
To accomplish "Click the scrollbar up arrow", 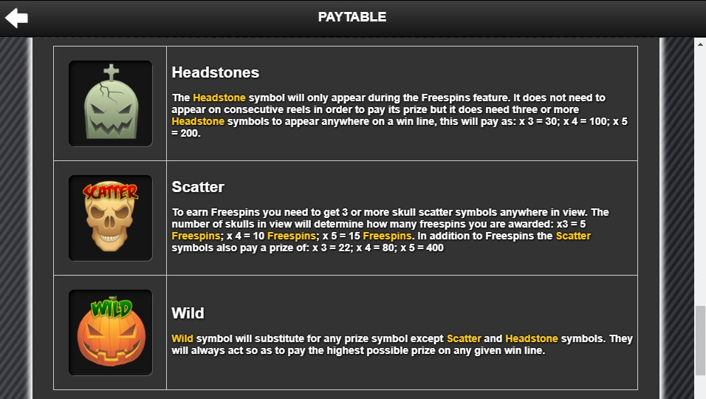I will tap(700, 44).
